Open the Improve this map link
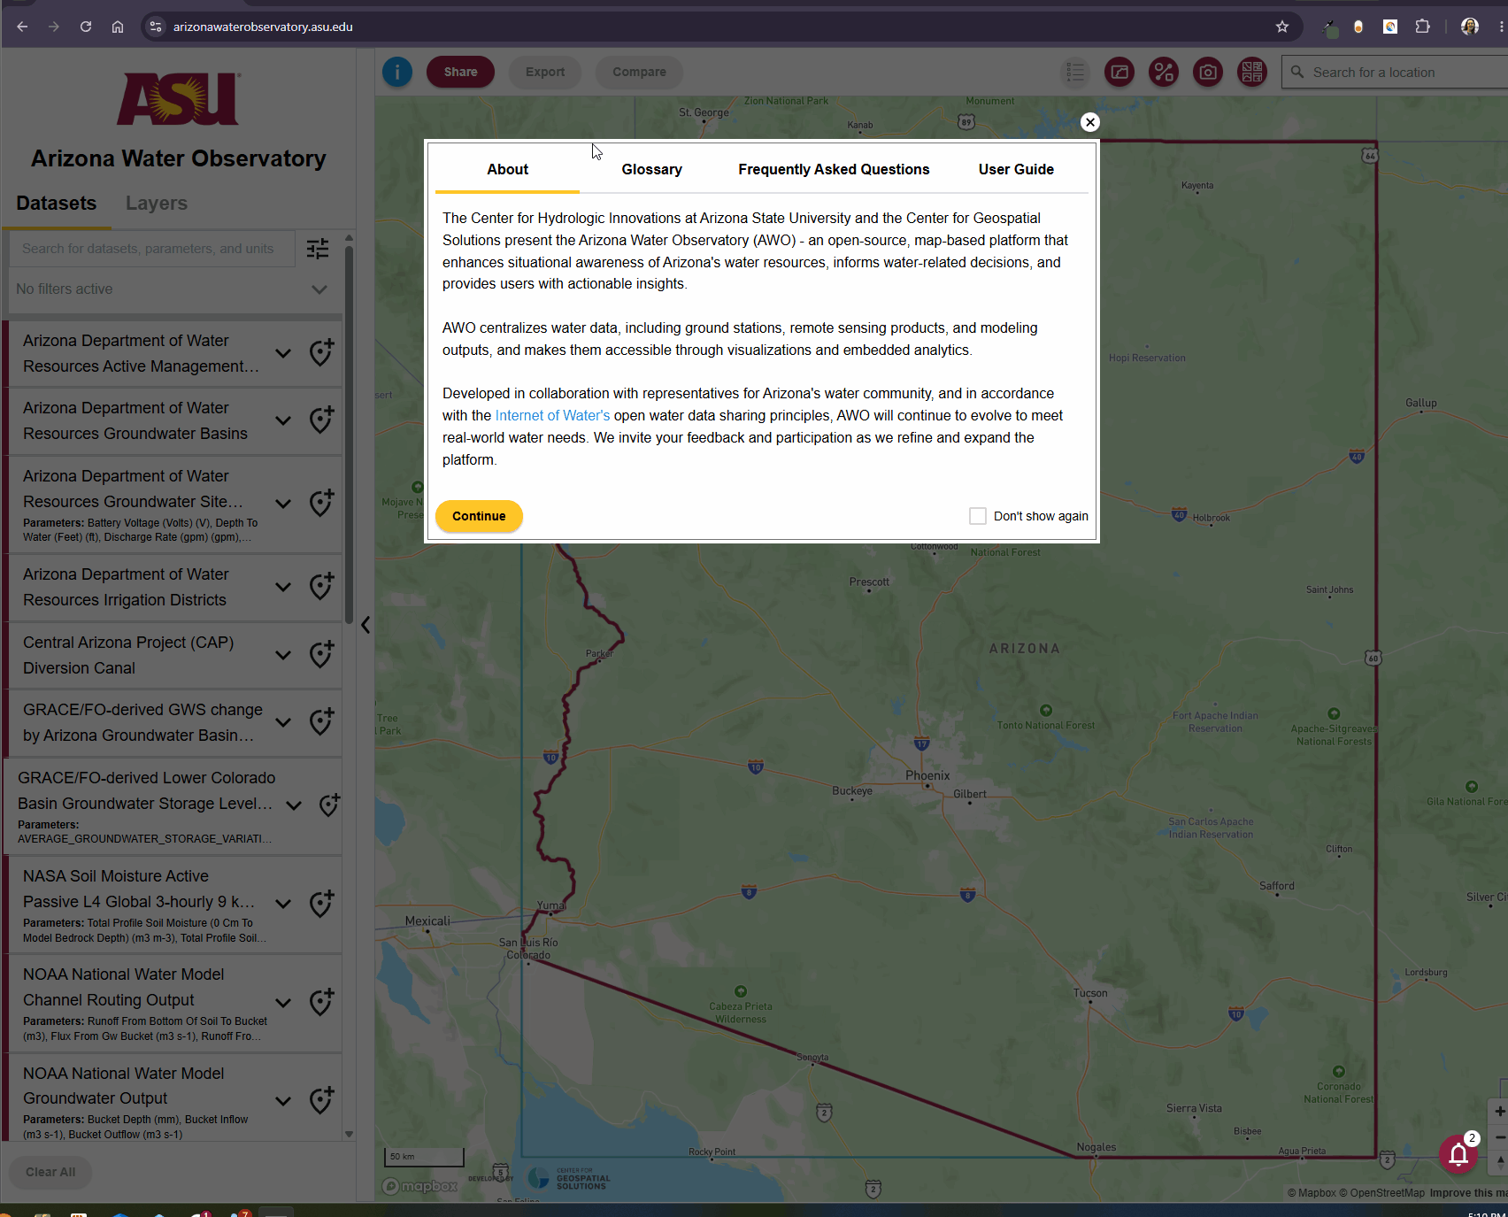Image resolution: width=1508 pixels, height=1217 pixels. [1468, 1193]
